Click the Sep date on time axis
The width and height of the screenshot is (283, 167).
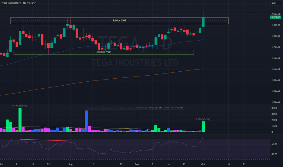[137, 164]
